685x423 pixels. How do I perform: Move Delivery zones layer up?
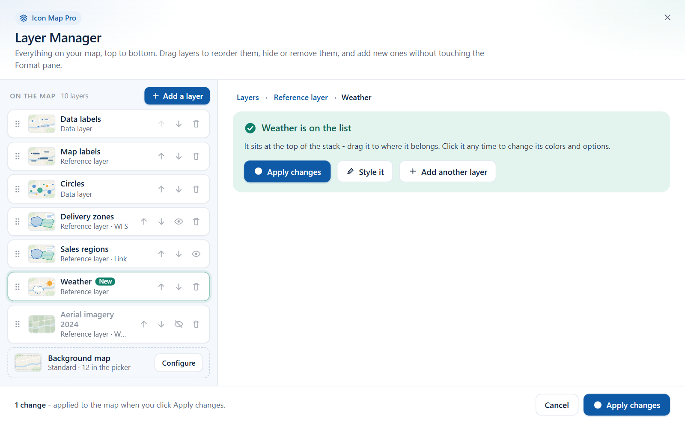(144, 222)
